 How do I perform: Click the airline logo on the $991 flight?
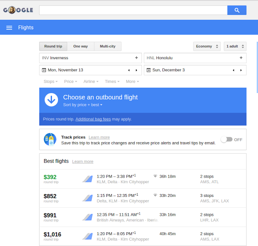pyautogui.click(x=87, y=217)
